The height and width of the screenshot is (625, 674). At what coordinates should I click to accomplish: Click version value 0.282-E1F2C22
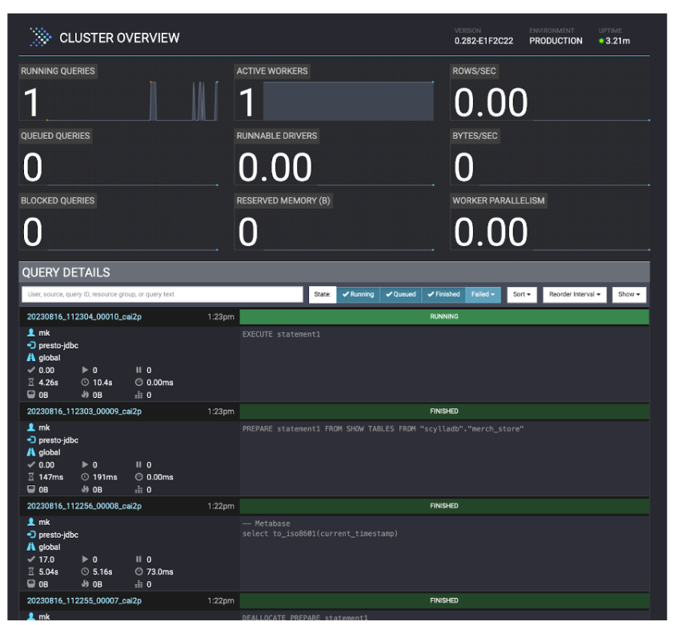click(483, 41)
